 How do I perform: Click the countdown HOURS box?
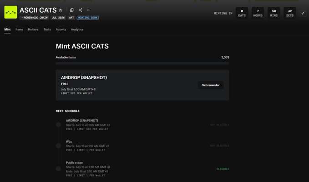click(x=258, y=13)
